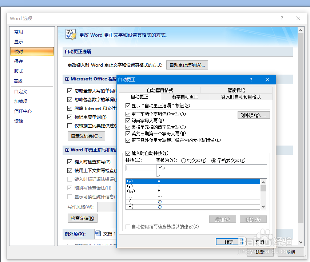
Task: Select 保存 in Word 选项 sidebar
Action: (x=32, y=61)
